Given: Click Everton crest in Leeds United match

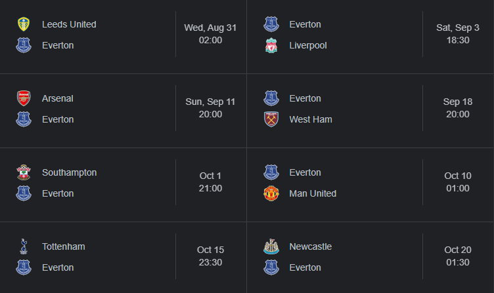Looking at the screenshot, I should pos(24,45).
